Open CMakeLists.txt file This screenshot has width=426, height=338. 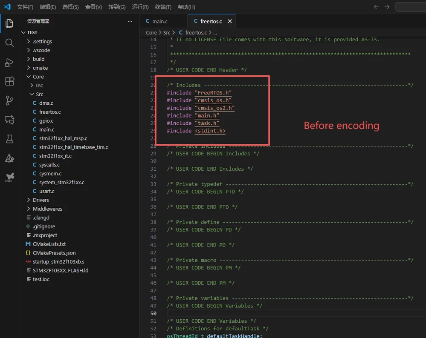49,244
